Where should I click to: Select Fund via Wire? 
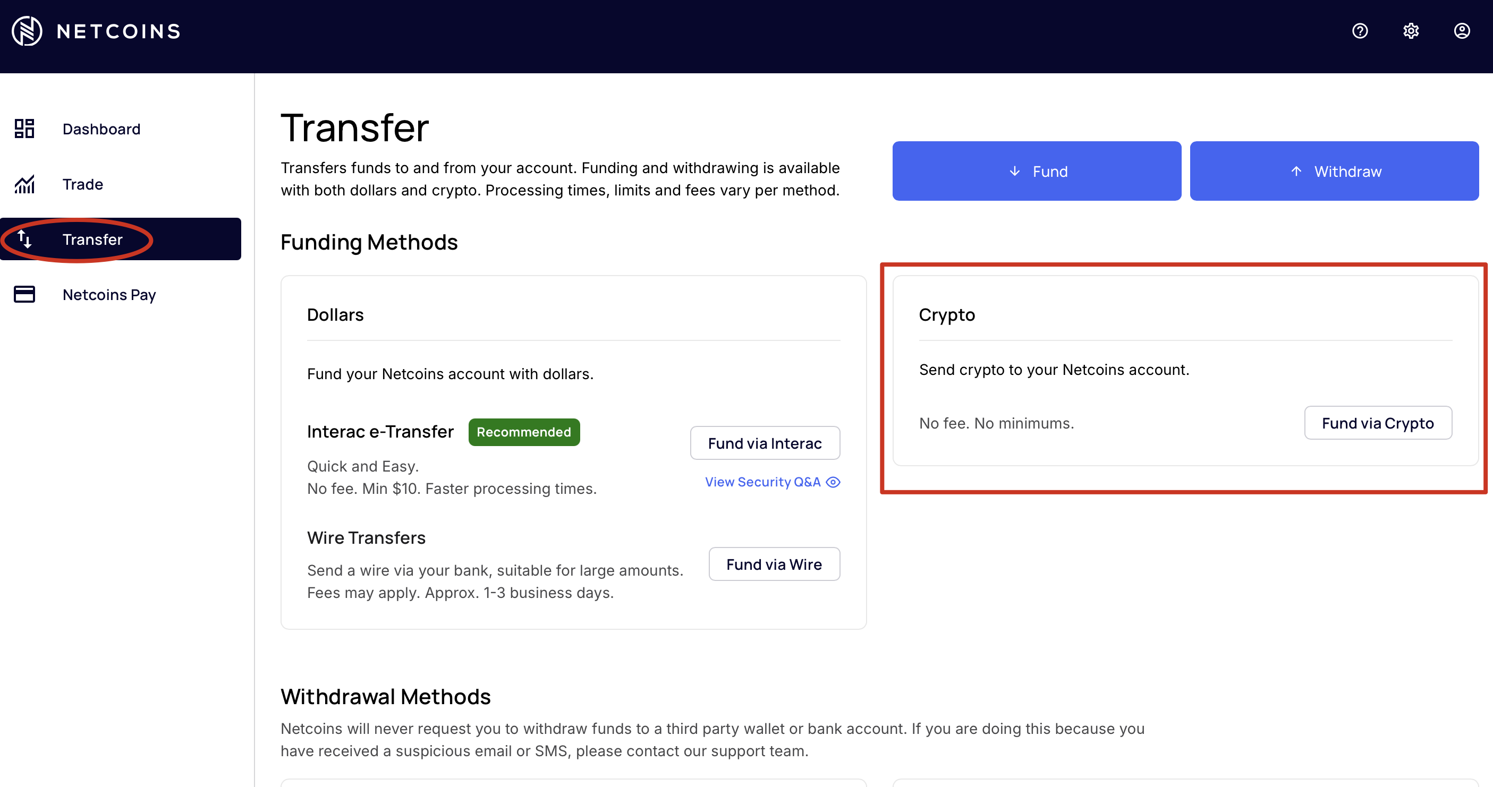774,563
